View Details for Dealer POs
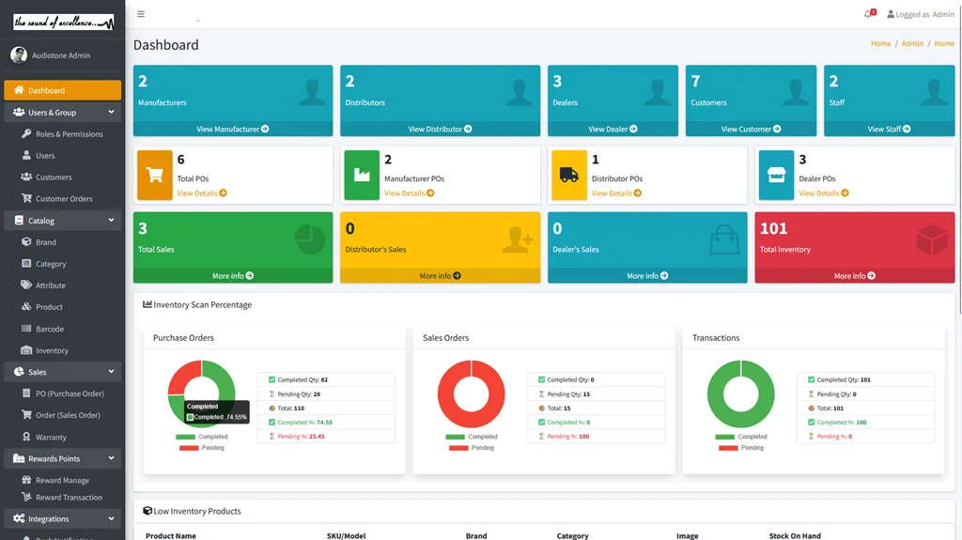This screenshot has width=962, height=540. (824, 193)
